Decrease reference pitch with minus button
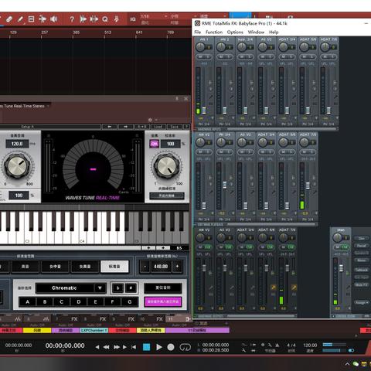The width and height of the screenshot is (371, 371). 145,266
